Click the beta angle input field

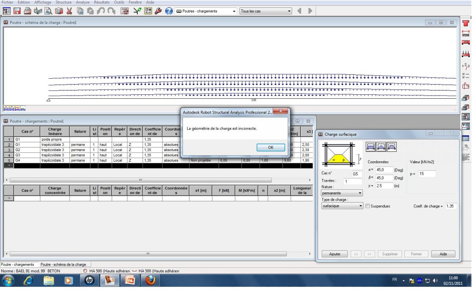tap(385, 178)
